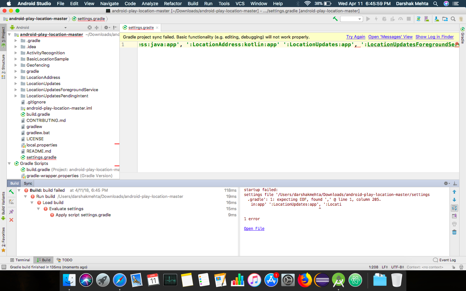Image resolution: width=466 pixels, height=291 pixels.
Task: Click the Sync Project with Gradle Files icon
Action: pyautogui.click(x=418, y=18)
